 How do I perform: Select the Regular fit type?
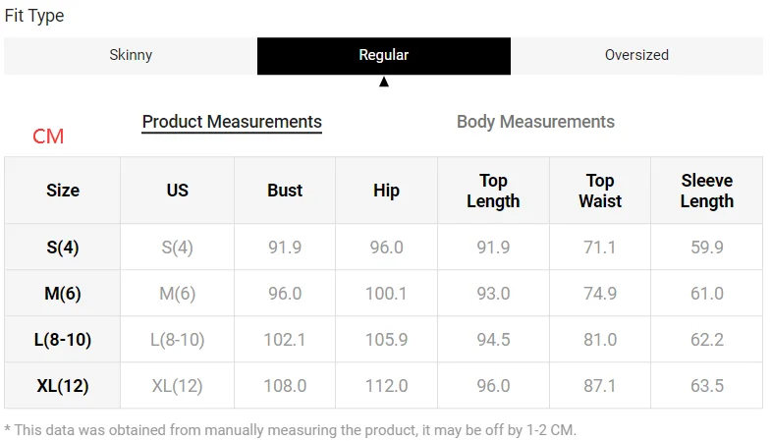pos(383,55)
